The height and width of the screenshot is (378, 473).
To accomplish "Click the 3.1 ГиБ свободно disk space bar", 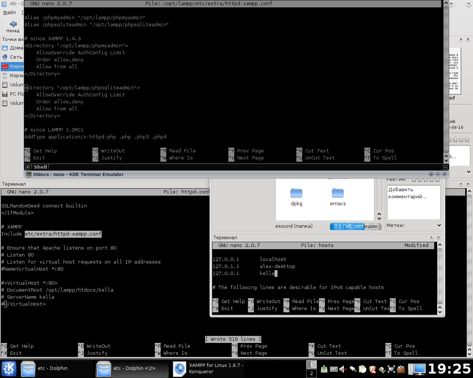I will pyautogui.click(x=355, y=226).
